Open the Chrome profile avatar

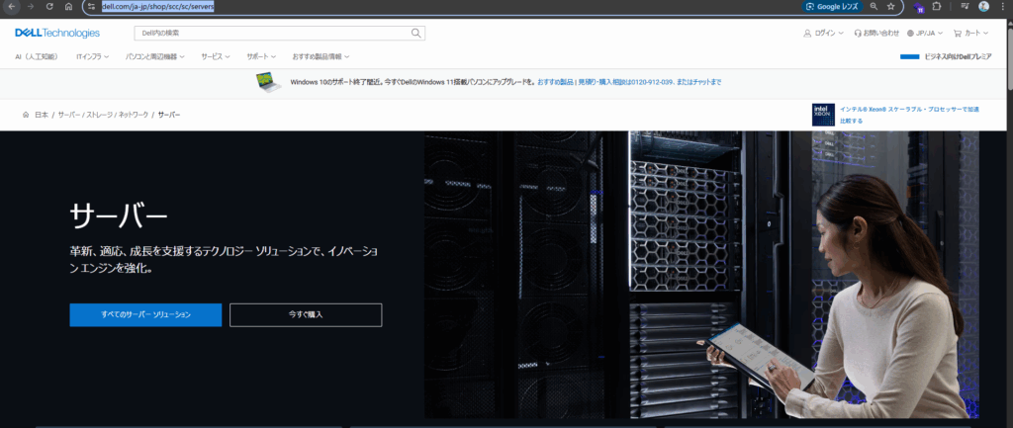(x=983, y=6)
